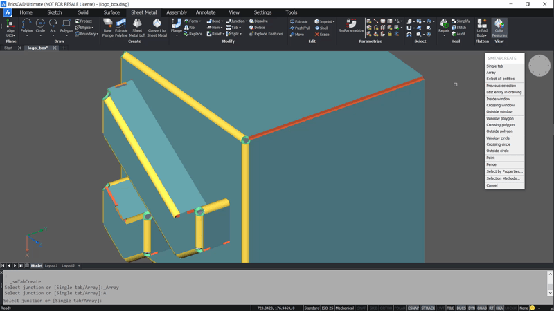Toggle Color Features view

pos(499,28)
